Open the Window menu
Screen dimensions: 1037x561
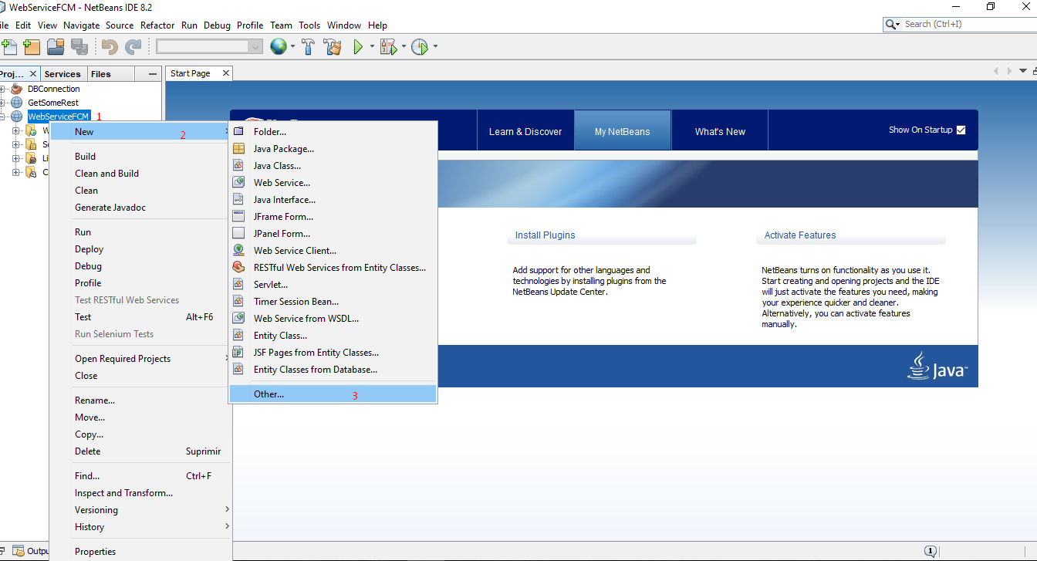pos(344,25)
